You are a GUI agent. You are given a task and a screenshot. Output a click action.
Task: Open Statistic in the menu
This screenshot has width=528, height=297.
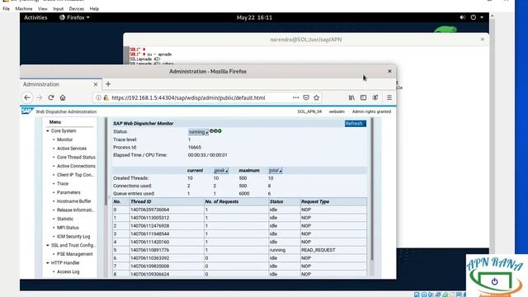pyautogui.click(x=65, y=219)
